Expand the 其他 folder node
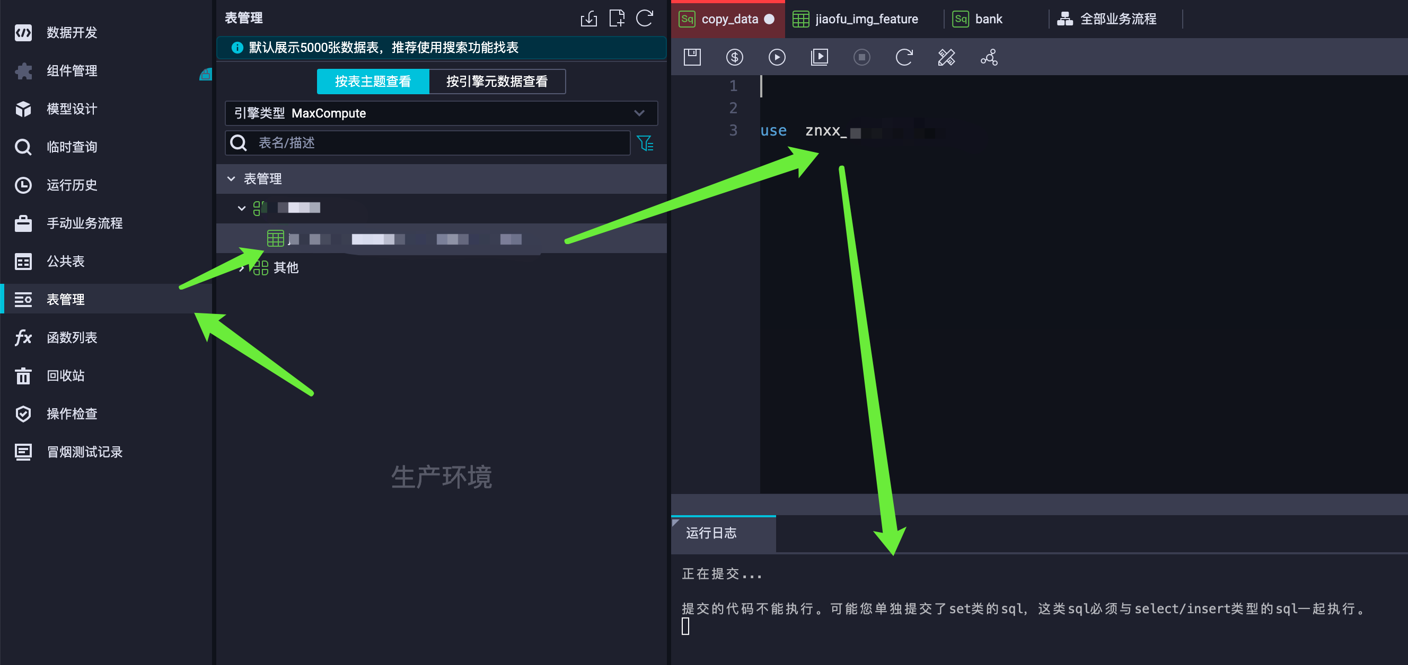 pyautogui.click(x=242, y=268)
